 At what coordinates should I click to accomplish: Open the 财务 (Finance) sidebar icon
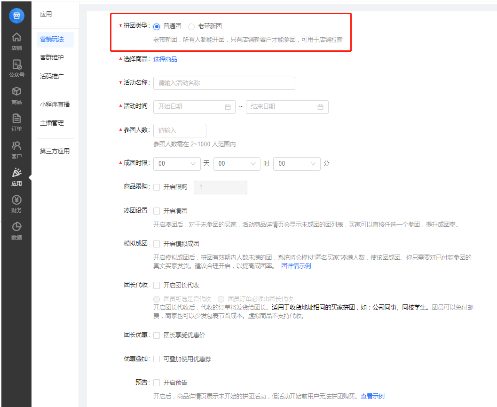coord(16,203)
